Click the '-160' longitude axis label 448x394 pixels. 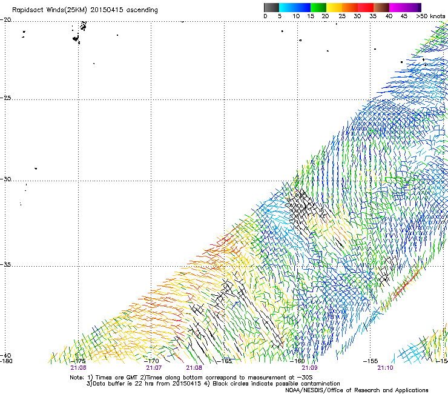[x=298, y=361]
